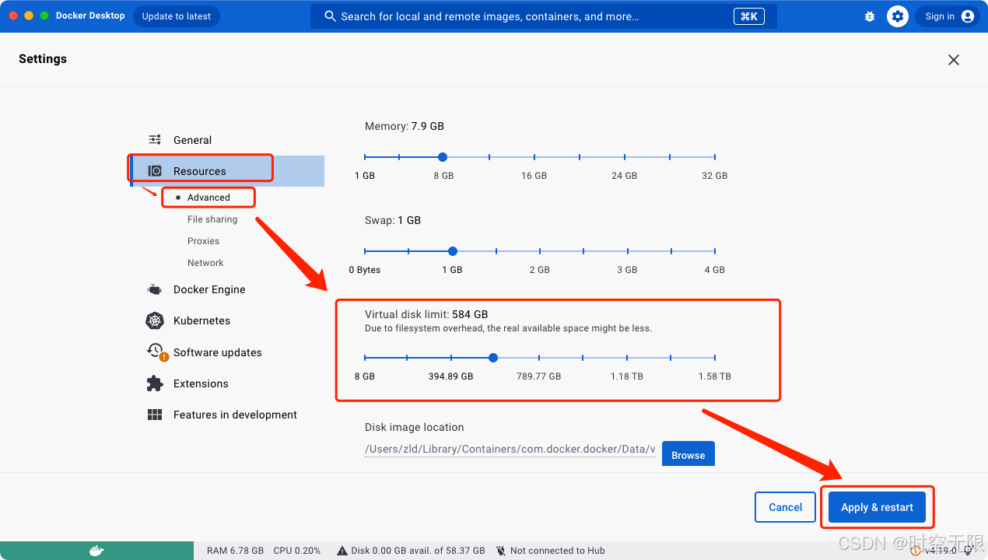Screen dimensions: 988x560
Task: Click the 394.89 GB label on disk slider
Action: pos(450,376)
